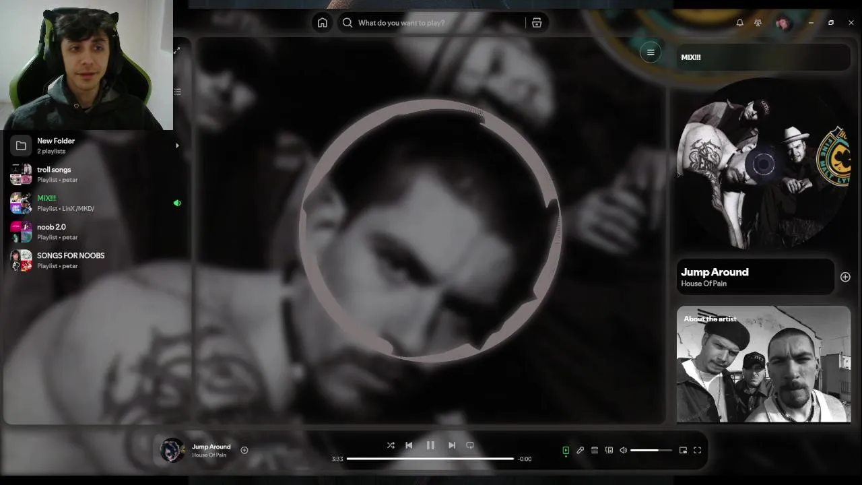This screenshot has height=485, width=862.
Task: Open the notifications bell
Action: pos(739,23)
